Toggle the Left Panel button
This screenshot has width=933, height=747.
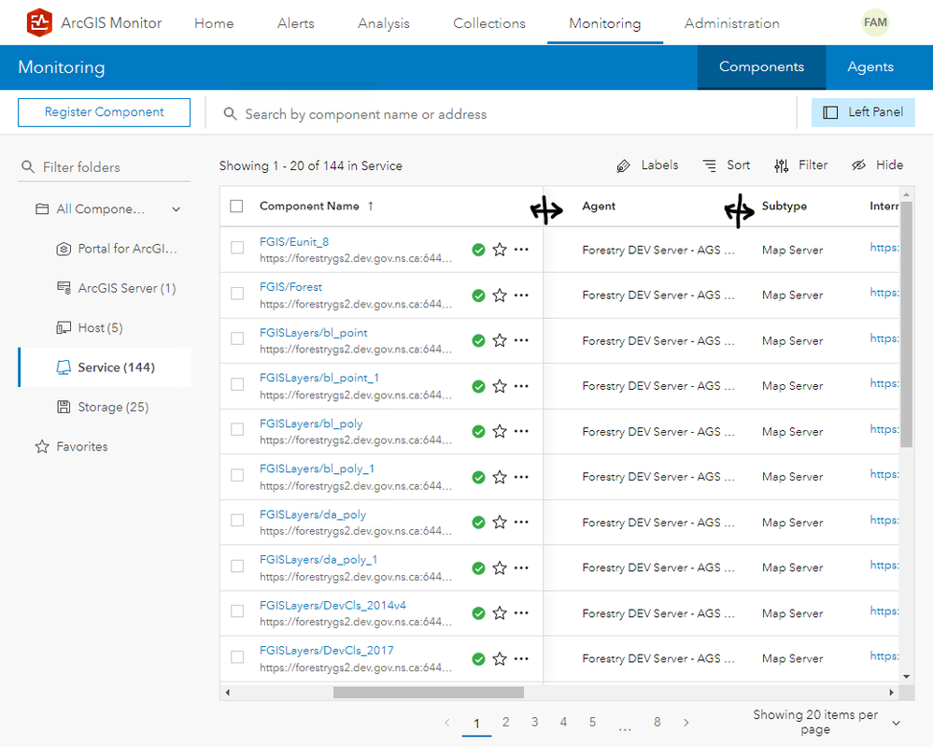pos(863,112)
